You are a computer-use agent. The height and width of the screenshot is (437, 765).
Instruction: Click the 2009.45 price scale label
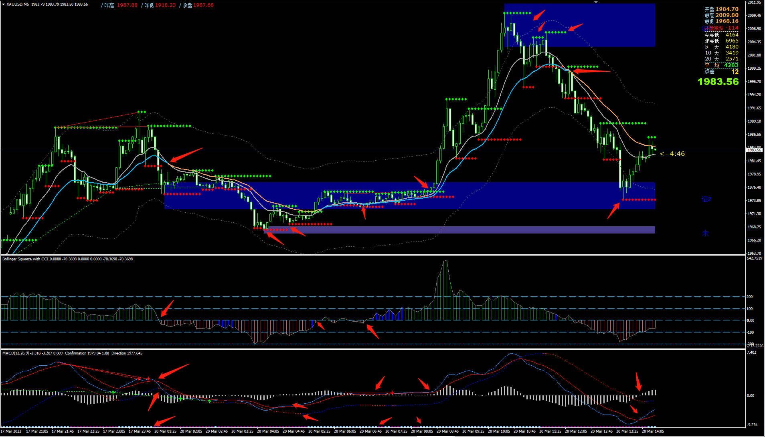coord(754,16)
